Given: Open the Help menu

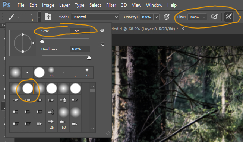Looking at the screenshot, I should coord(172,5).
